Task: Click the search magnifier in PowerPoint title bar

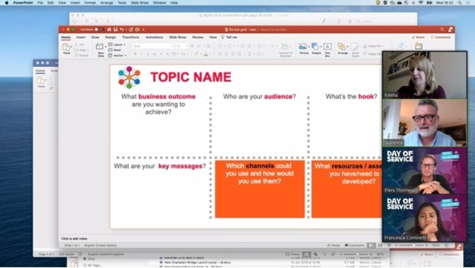Action: 442,29
